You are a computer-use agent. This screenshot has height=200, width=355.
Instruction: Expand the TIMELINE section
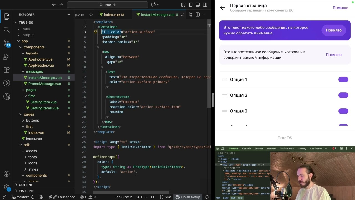coord(16,191)
